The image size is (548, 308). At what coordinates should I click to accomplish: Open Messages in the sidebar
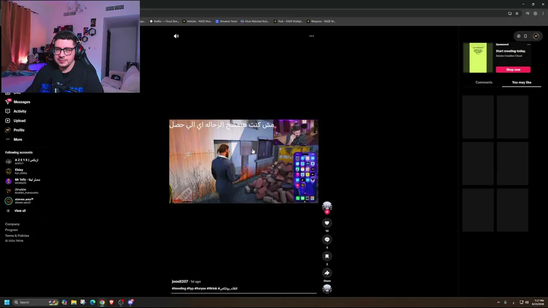click(18, 102)
